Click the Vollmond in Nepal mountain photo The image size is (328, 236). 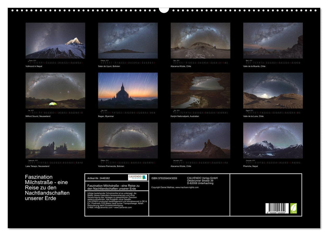(x=55, y=40)
